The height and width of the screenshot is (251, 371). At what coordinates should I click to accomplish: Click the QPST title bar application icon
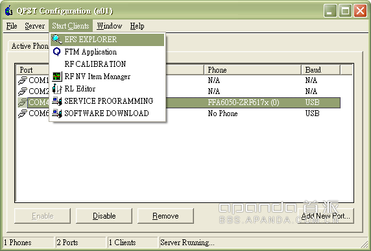8,11
